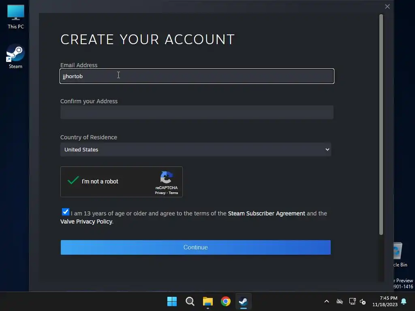Open the Windows Start menu
Viewport: 415px width, 311px height.
[172, 301]
